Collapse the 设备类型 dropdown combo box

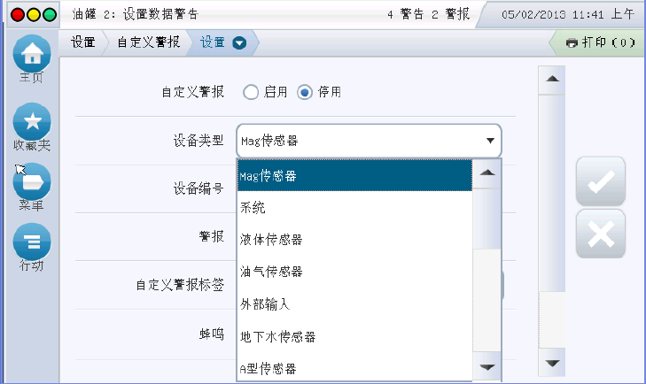(488, 141)
